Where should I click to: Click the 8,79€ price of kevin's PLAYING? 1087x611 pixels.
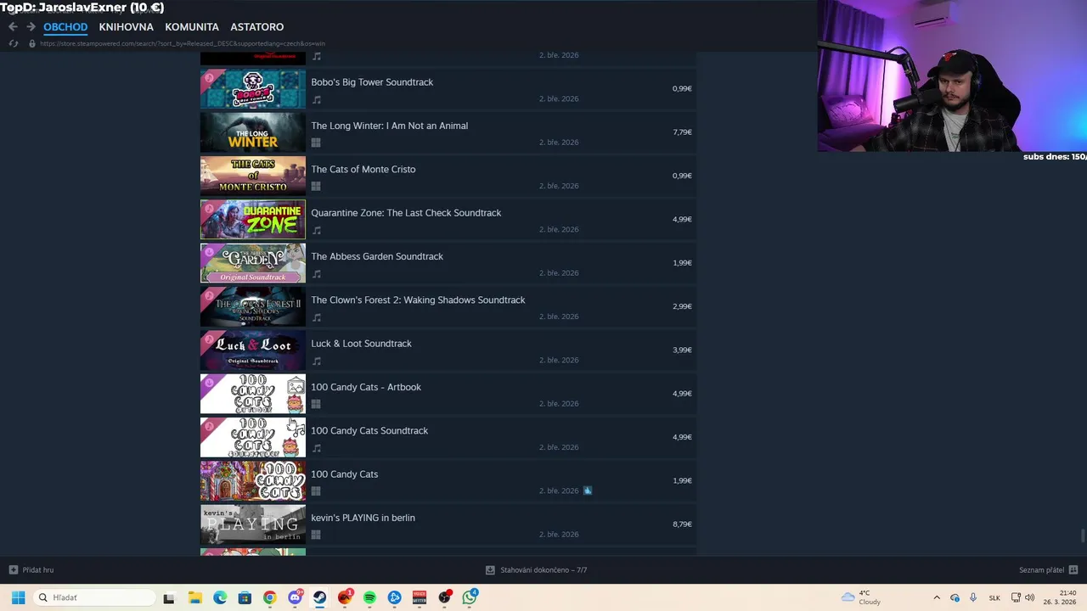pyautogui.click(x=682, y=524)
